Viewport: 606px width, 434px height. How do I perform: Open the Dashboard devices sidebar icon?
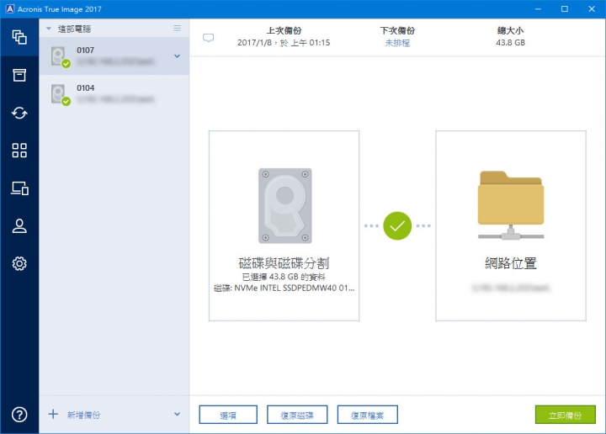19,188
